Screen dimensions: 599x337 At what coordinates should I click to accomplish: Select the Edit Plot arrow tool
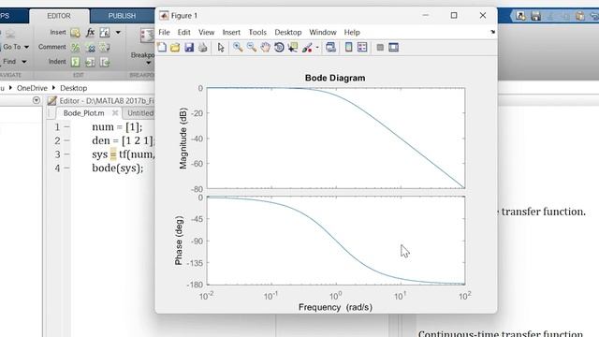click(221, 48)
